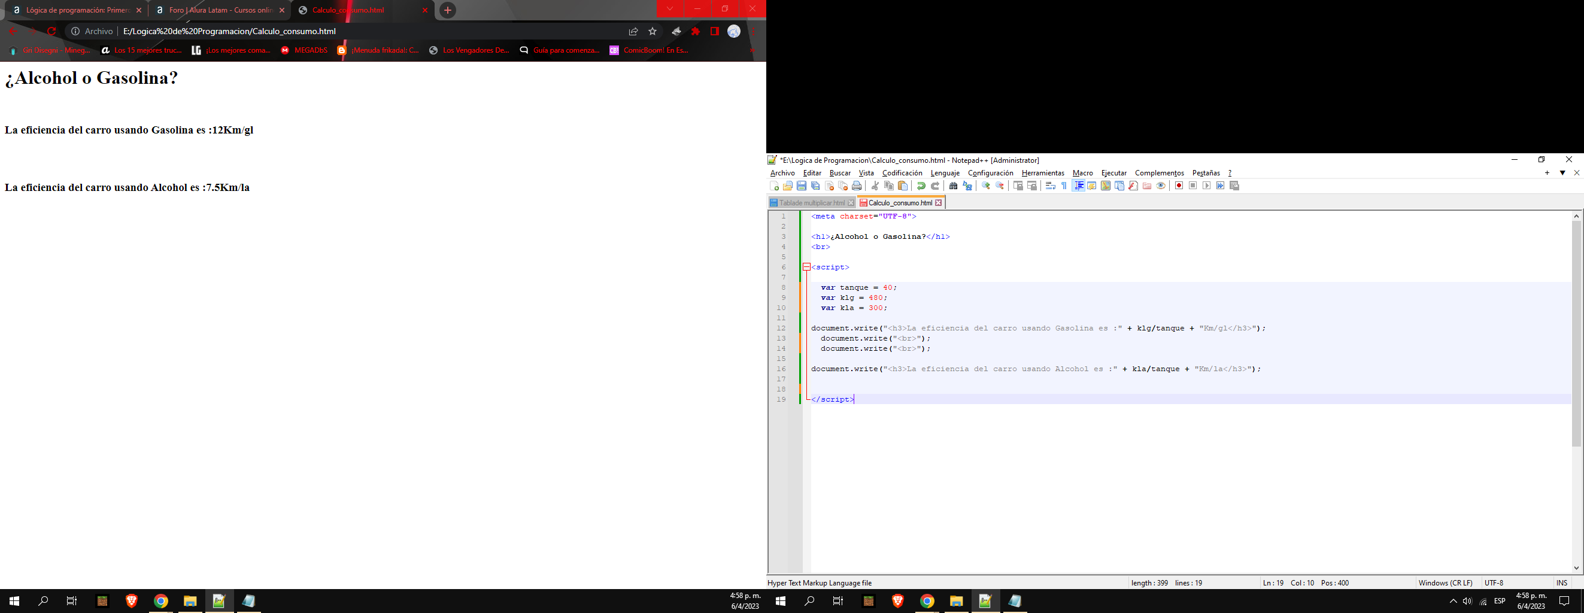The width and height of the screenshot is (1584, 613).
Task: Click the scrollbar down arrow in Notepad++
Action: point(1576,568)
